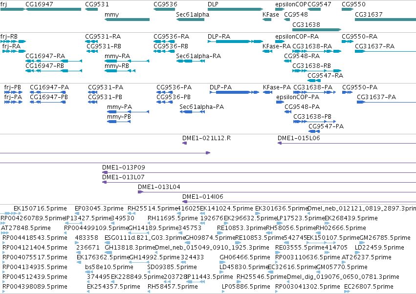Click the RH58457.5prime EST label
The image size is (416, 294).
tap(173, 287)
